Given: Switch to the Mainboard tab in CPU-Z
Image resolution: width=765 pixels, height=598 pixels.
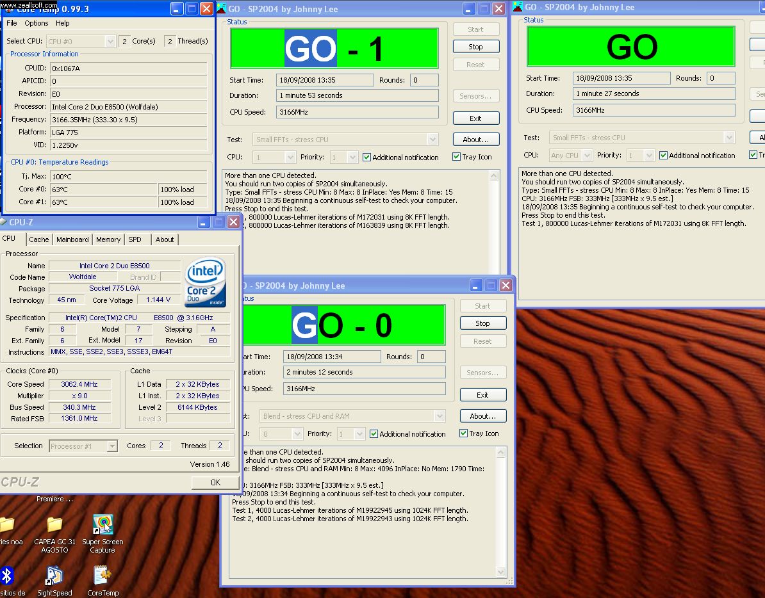Looking at the screenshot, I should point(72,239).
